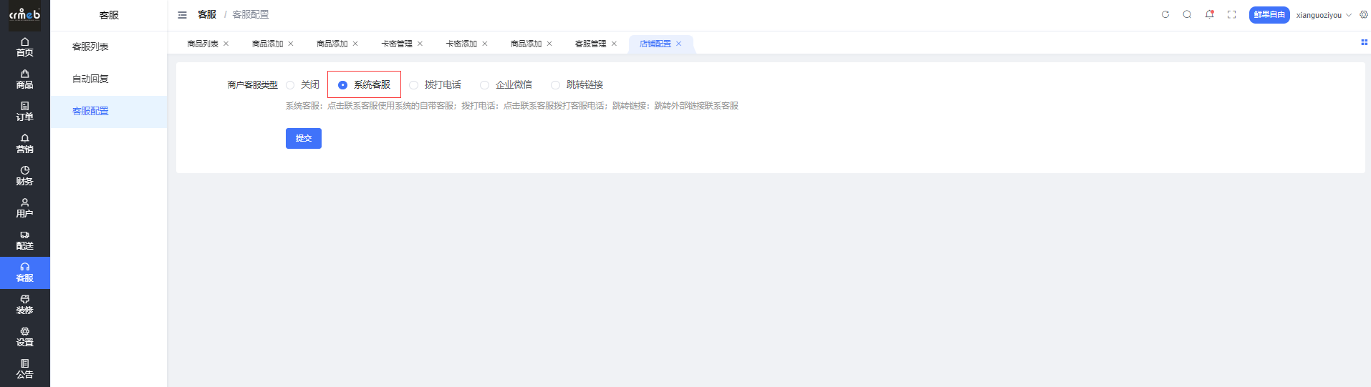This screenshot has width=1371, height=387.
Task: Choose the 企业微信 radio option
Action: tap(485, 85)
